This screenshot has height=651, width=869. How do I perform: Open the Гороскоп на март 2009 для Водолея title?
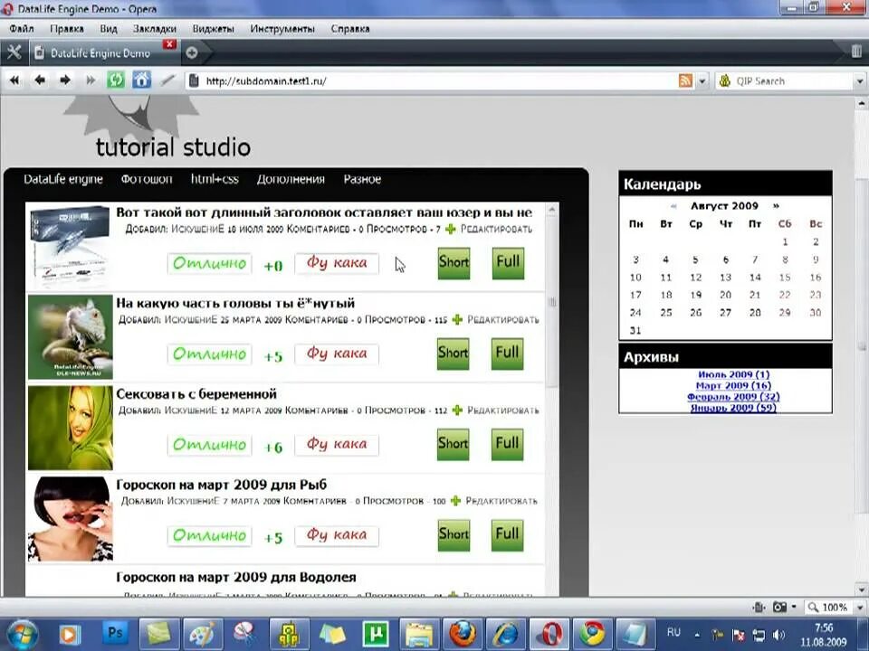(235, 578)
